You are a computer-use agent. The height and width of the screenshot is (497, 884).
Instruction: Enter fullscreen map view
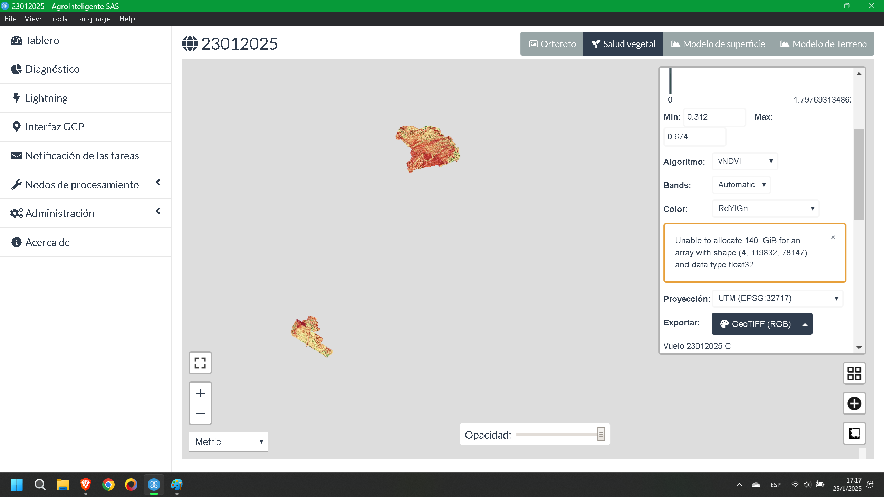pyautogui.click(x=200, y=363)
